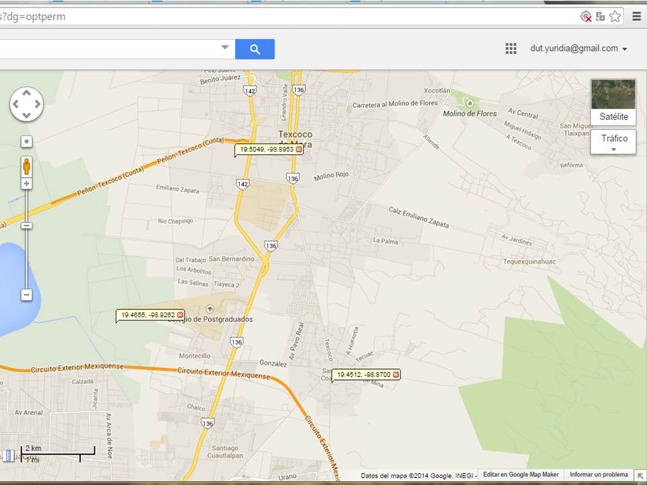This screenshot has width=647, height=485.
Task: Click the Molino de Flores park marker
Action: point(470,103)
